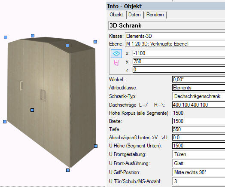225x187 pixels.
Task: Select the blue plane position mode icon
Action: 116,54
